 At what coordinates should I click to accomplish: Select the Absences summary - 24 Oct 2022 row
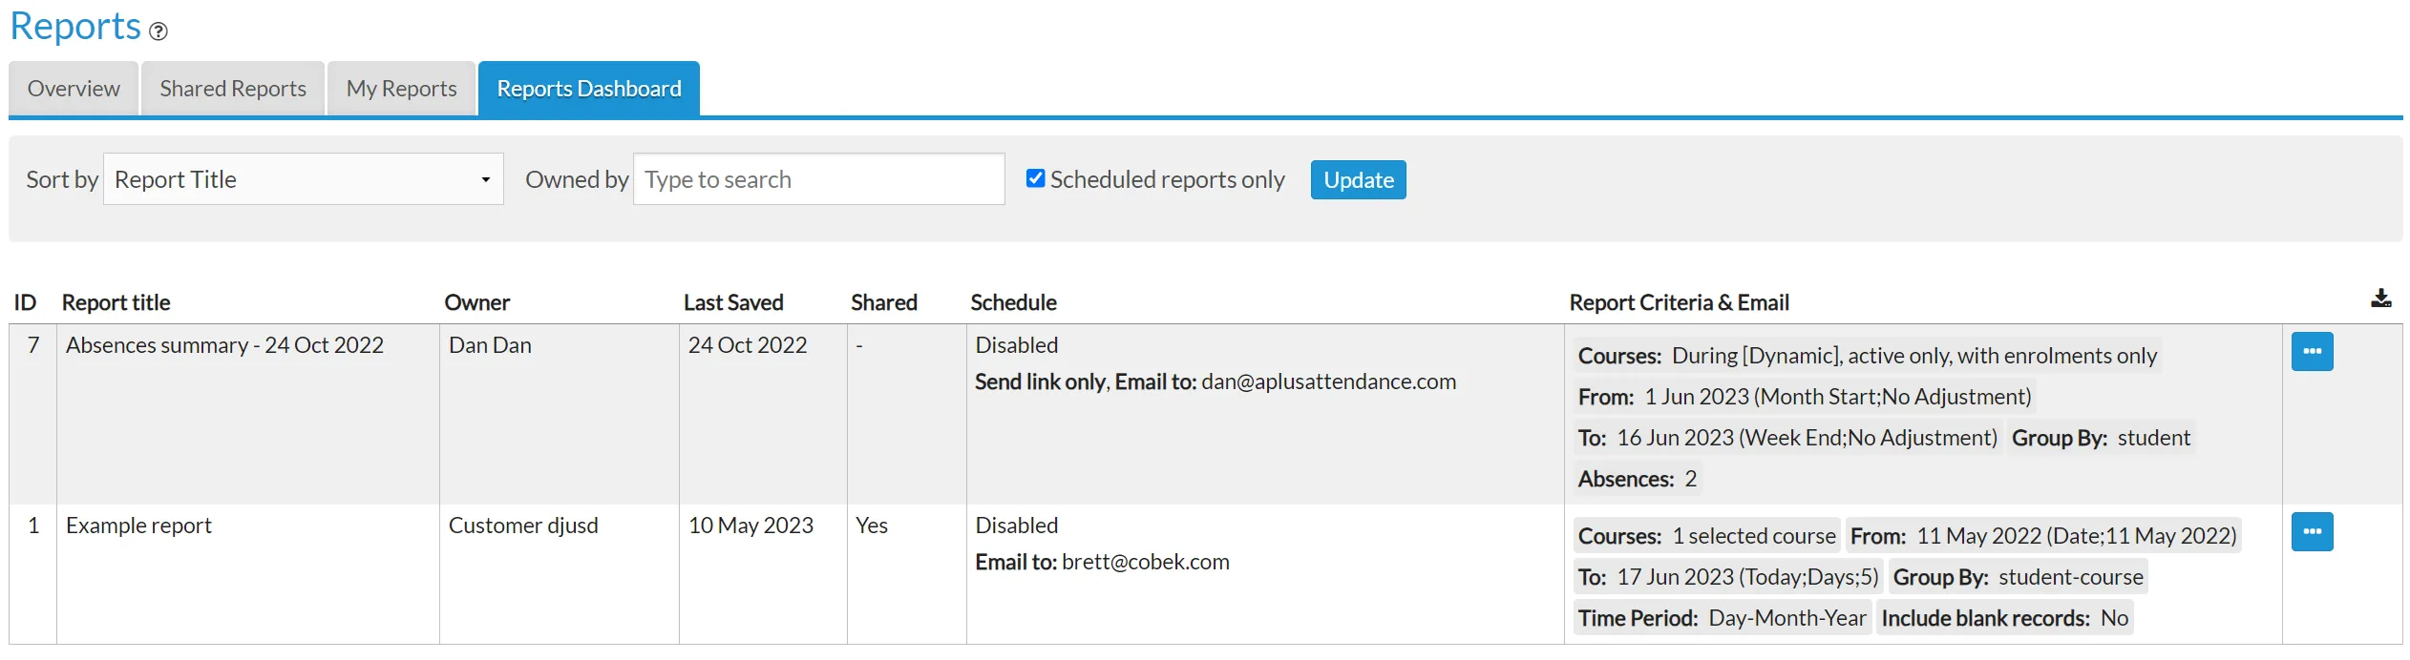[x=1205, y=414]
